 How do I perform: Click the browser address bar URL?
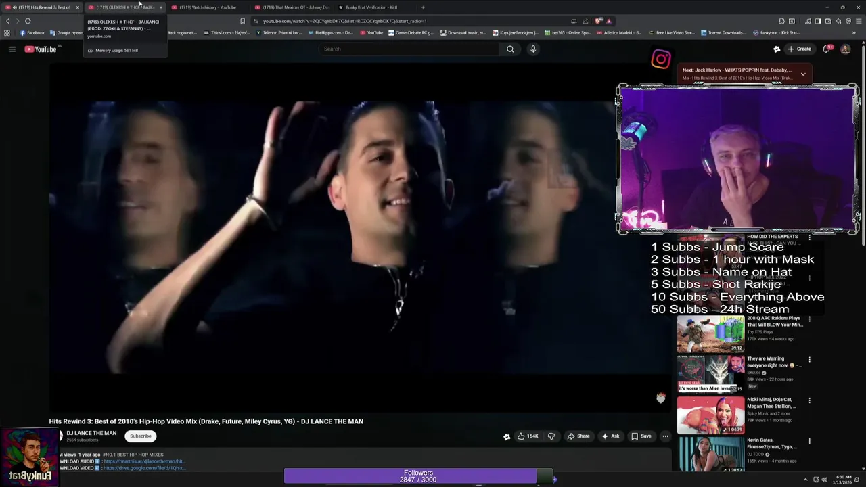pos(344,21)
